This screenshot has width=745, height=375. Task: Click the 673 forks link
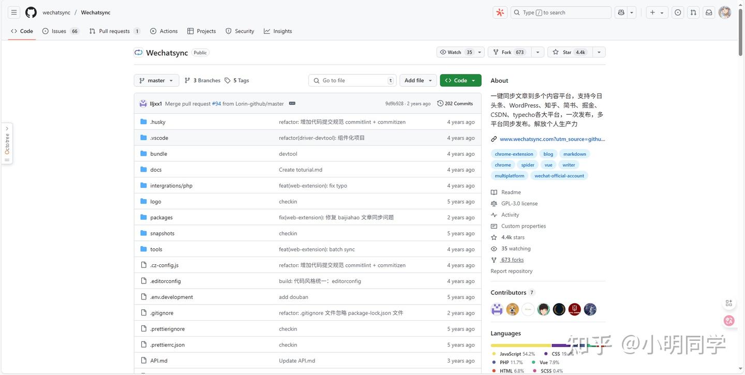[512, 260]
